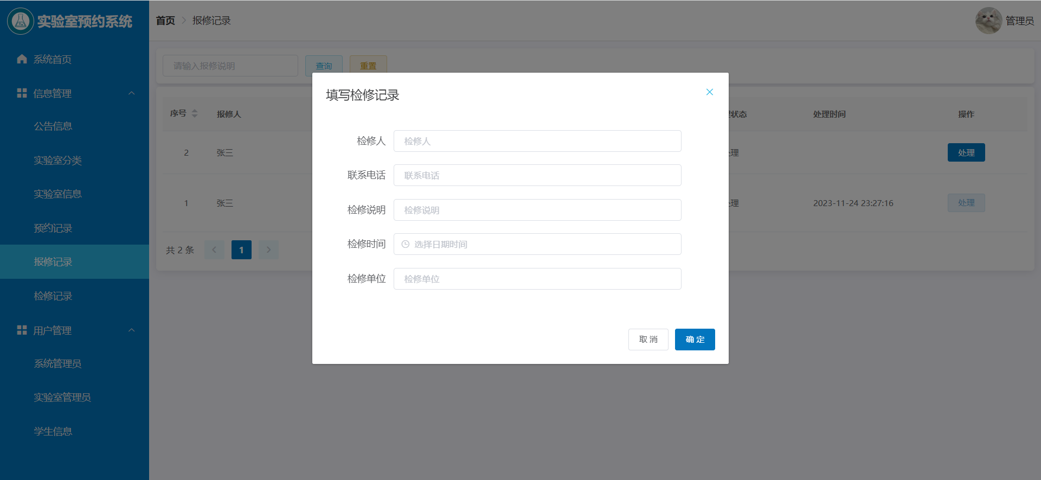Click 张三 in row 2
Image resolution: width=1041 pixels, height=480 pixels.
[x=225, y=152]
